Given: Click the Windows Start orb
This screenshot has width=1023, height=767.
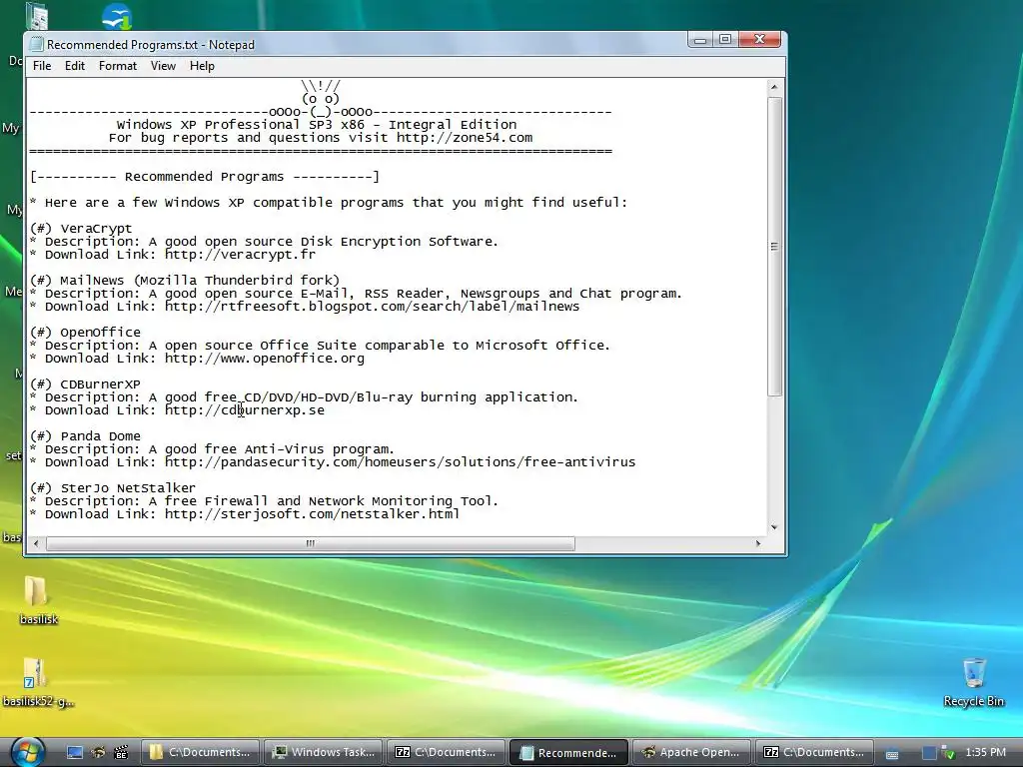Looking at the screenshot, I should pyautogui.click(x=27, y=752).
